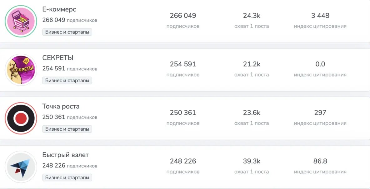Click the СЕКРЕТЫ channel title
This screenshot has width=370, height=189.
coord(58,58)
